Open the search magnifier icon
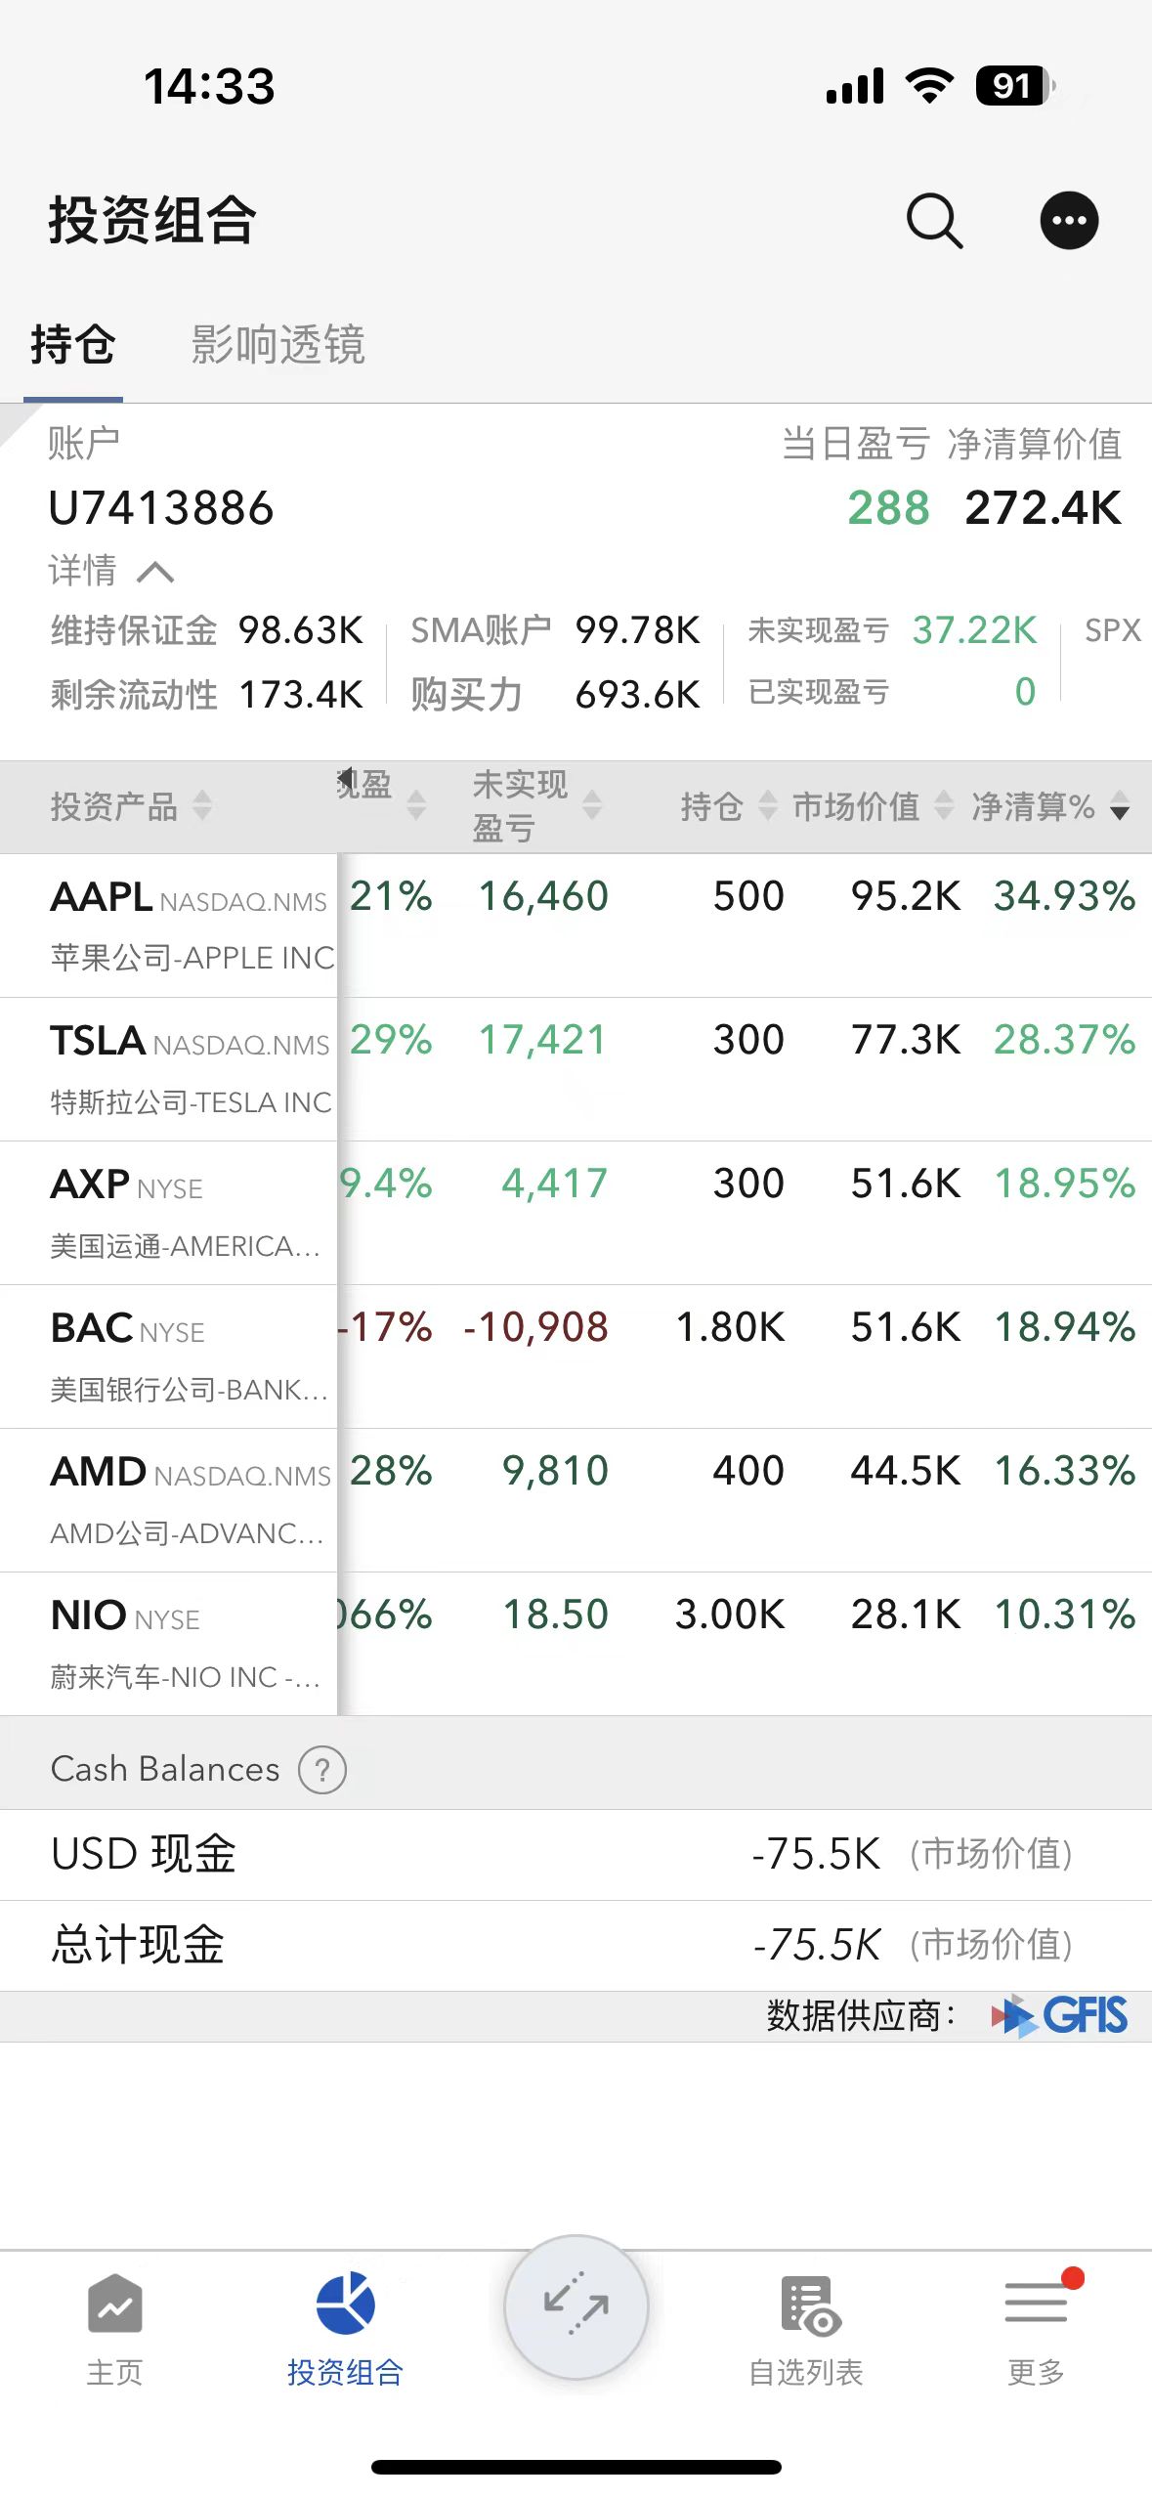Screen dimensions: 1152x2498 coord(934,221)
